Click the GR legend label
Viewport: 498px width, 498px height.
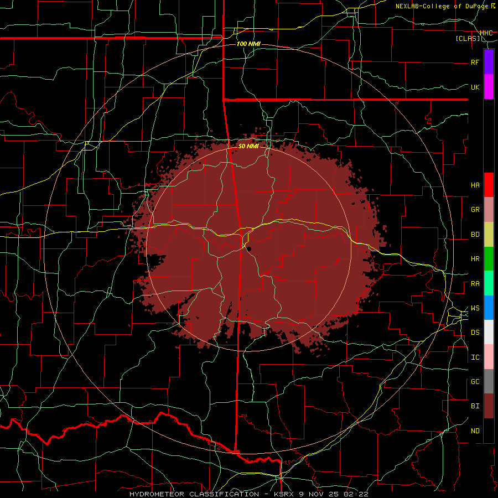tap(475, 210)
